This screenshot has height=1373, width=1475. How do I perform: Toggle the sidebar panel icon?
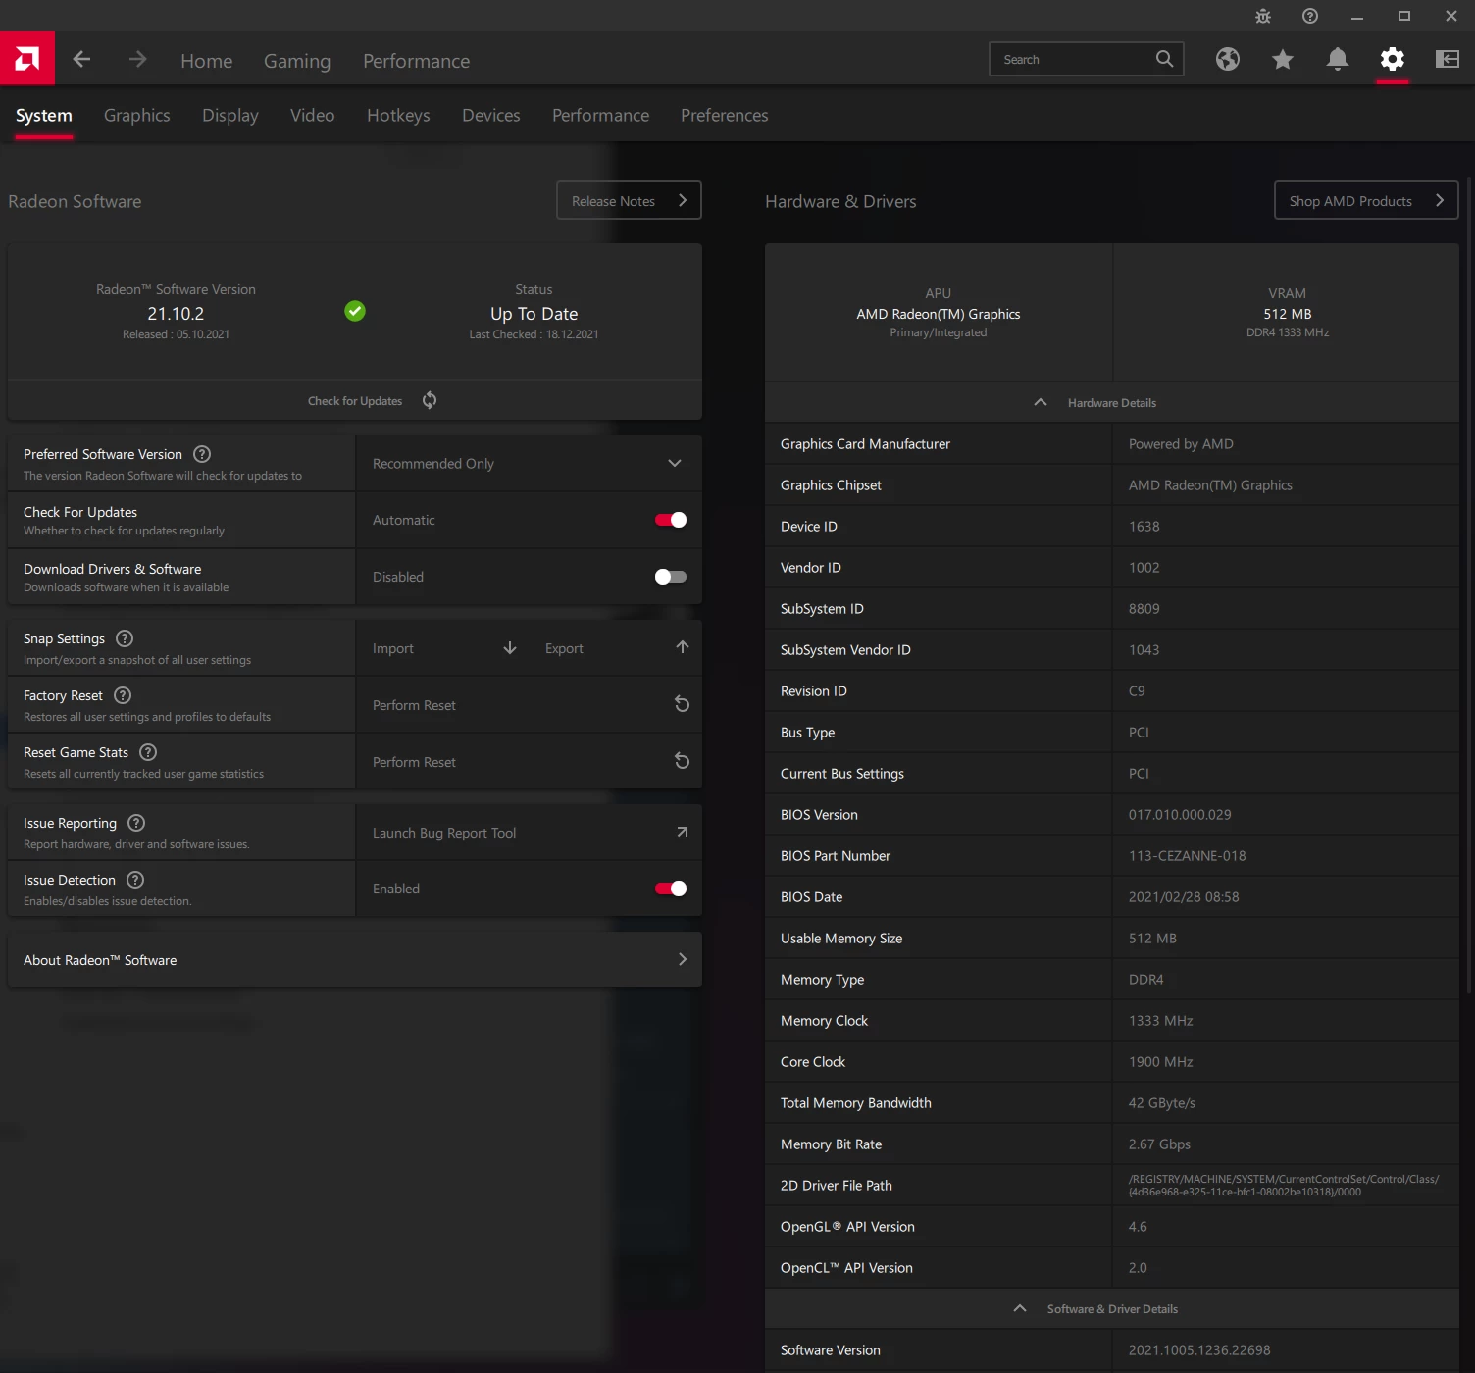pos(1448,59)
